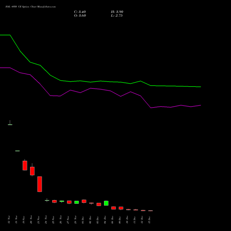
Task: Click the doji candle above 12 Nov
Action: [x=10, y=123]
